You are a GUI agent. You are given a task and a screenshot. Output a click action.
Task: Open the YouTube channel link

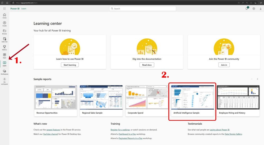point(50,134)
